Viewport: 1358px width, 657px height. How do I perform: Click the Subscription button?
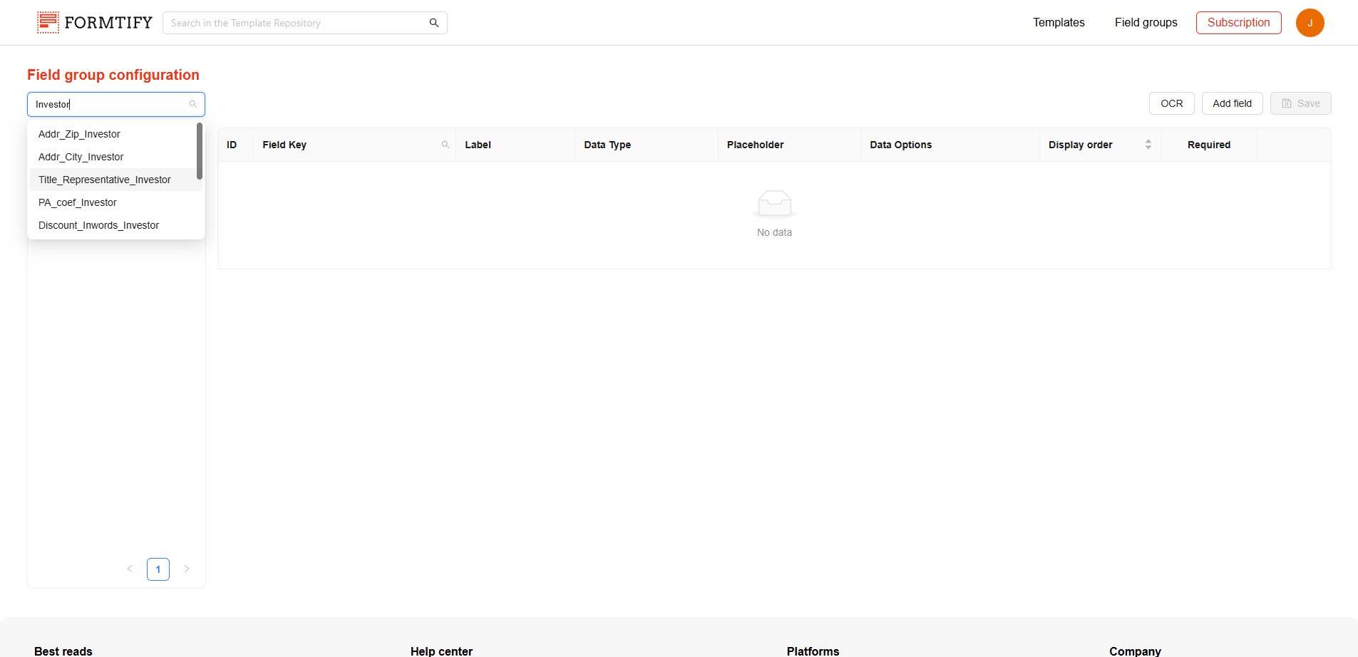[x=1238, y=23]
